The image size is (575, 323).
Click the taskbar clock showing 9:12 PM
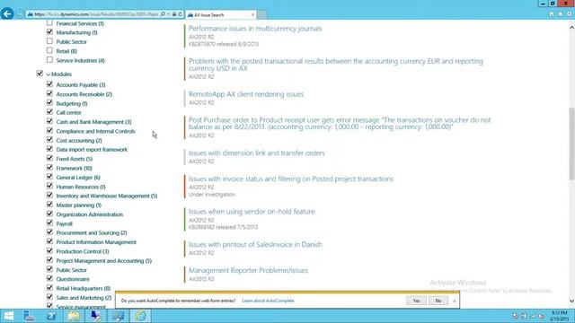[x=559, y=316]
